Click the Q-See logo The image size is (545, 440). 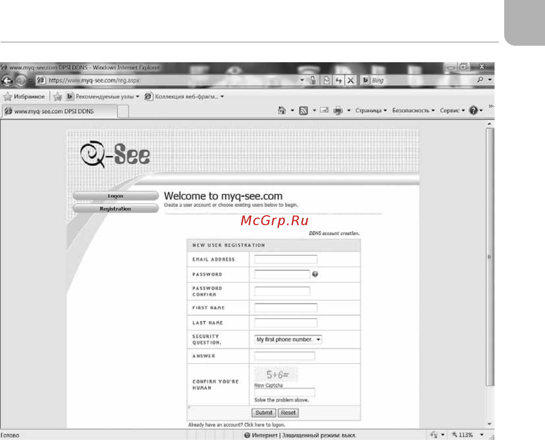click(115, 155)
